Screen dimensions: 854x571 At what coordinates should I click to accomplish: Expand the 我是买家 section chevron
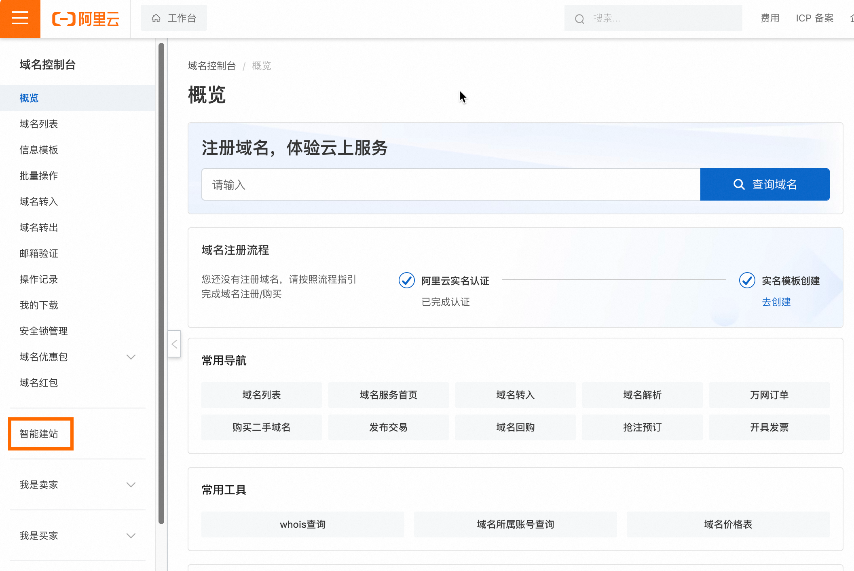(x=131, y=535)
